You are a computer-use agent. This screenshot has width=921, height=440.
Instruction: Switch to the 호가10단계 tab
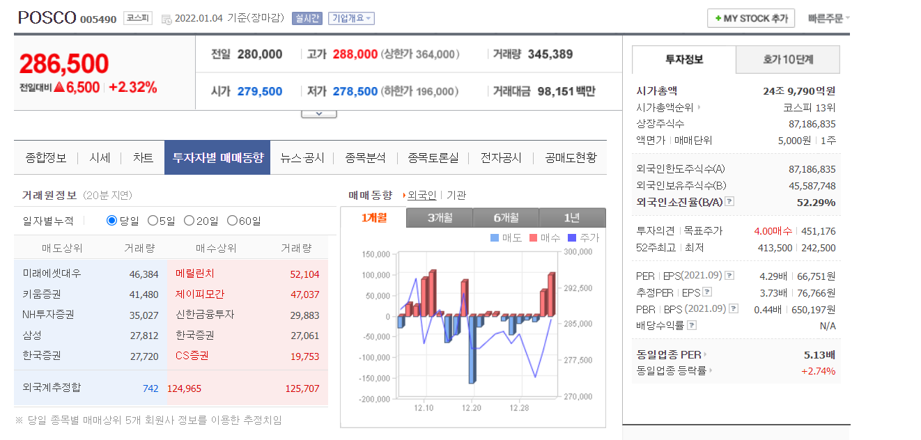pos(788,60)
